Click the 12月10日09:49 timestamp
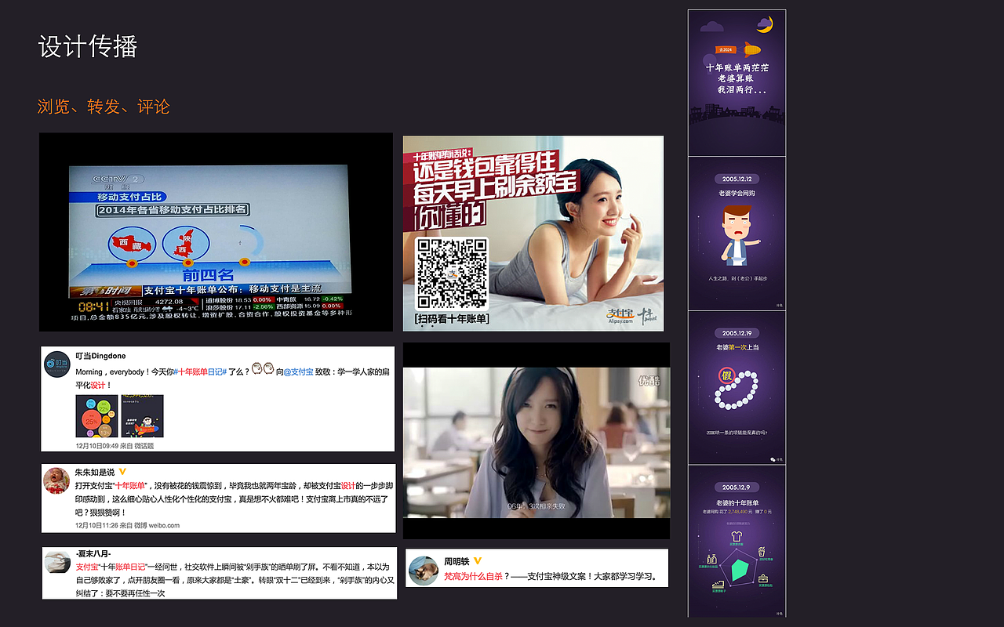 [x=96, y=446]
